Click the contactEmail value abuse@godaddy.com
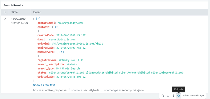 pyautogui.click(x=70, y=23)
